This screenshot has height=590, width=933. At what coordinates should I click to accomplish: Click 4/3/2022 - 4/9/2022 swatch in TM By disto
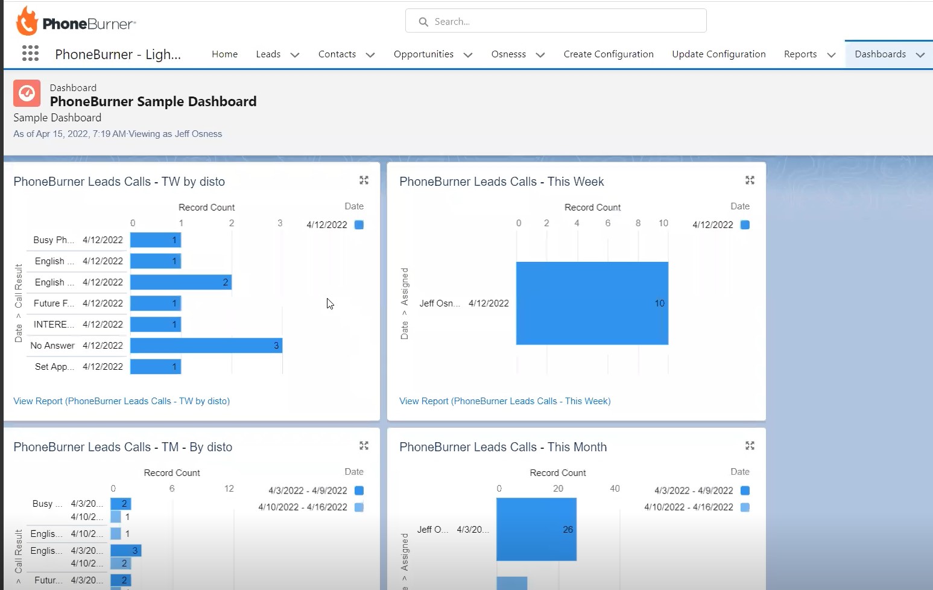point(359,490)
